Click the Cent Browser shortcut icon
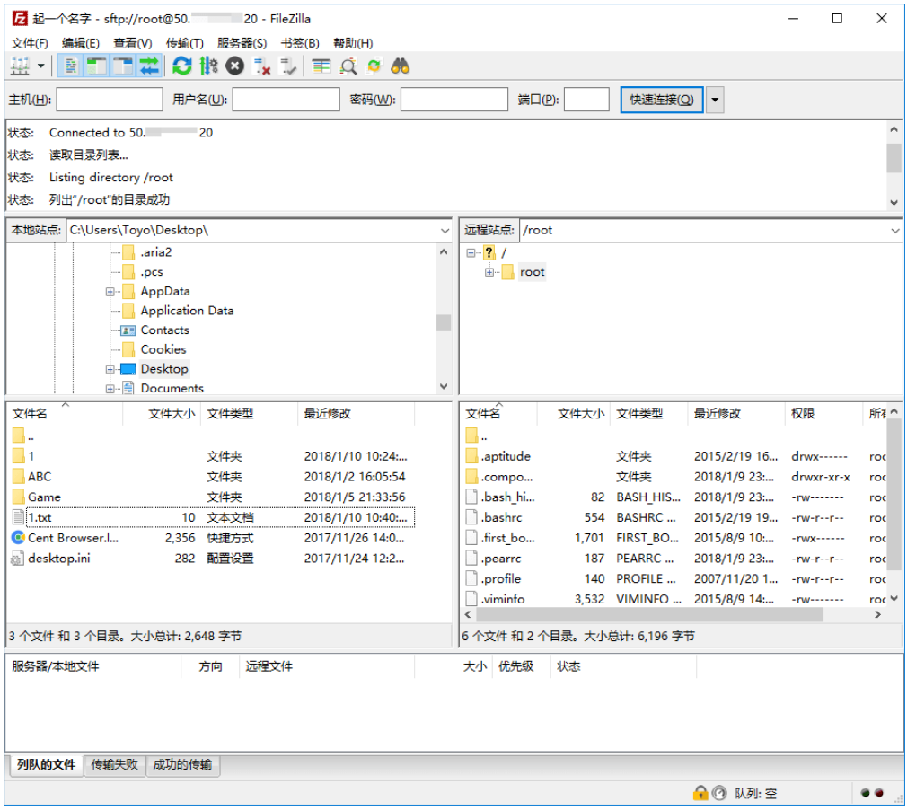Screen dimensions: 907x810 pos(18,538)
